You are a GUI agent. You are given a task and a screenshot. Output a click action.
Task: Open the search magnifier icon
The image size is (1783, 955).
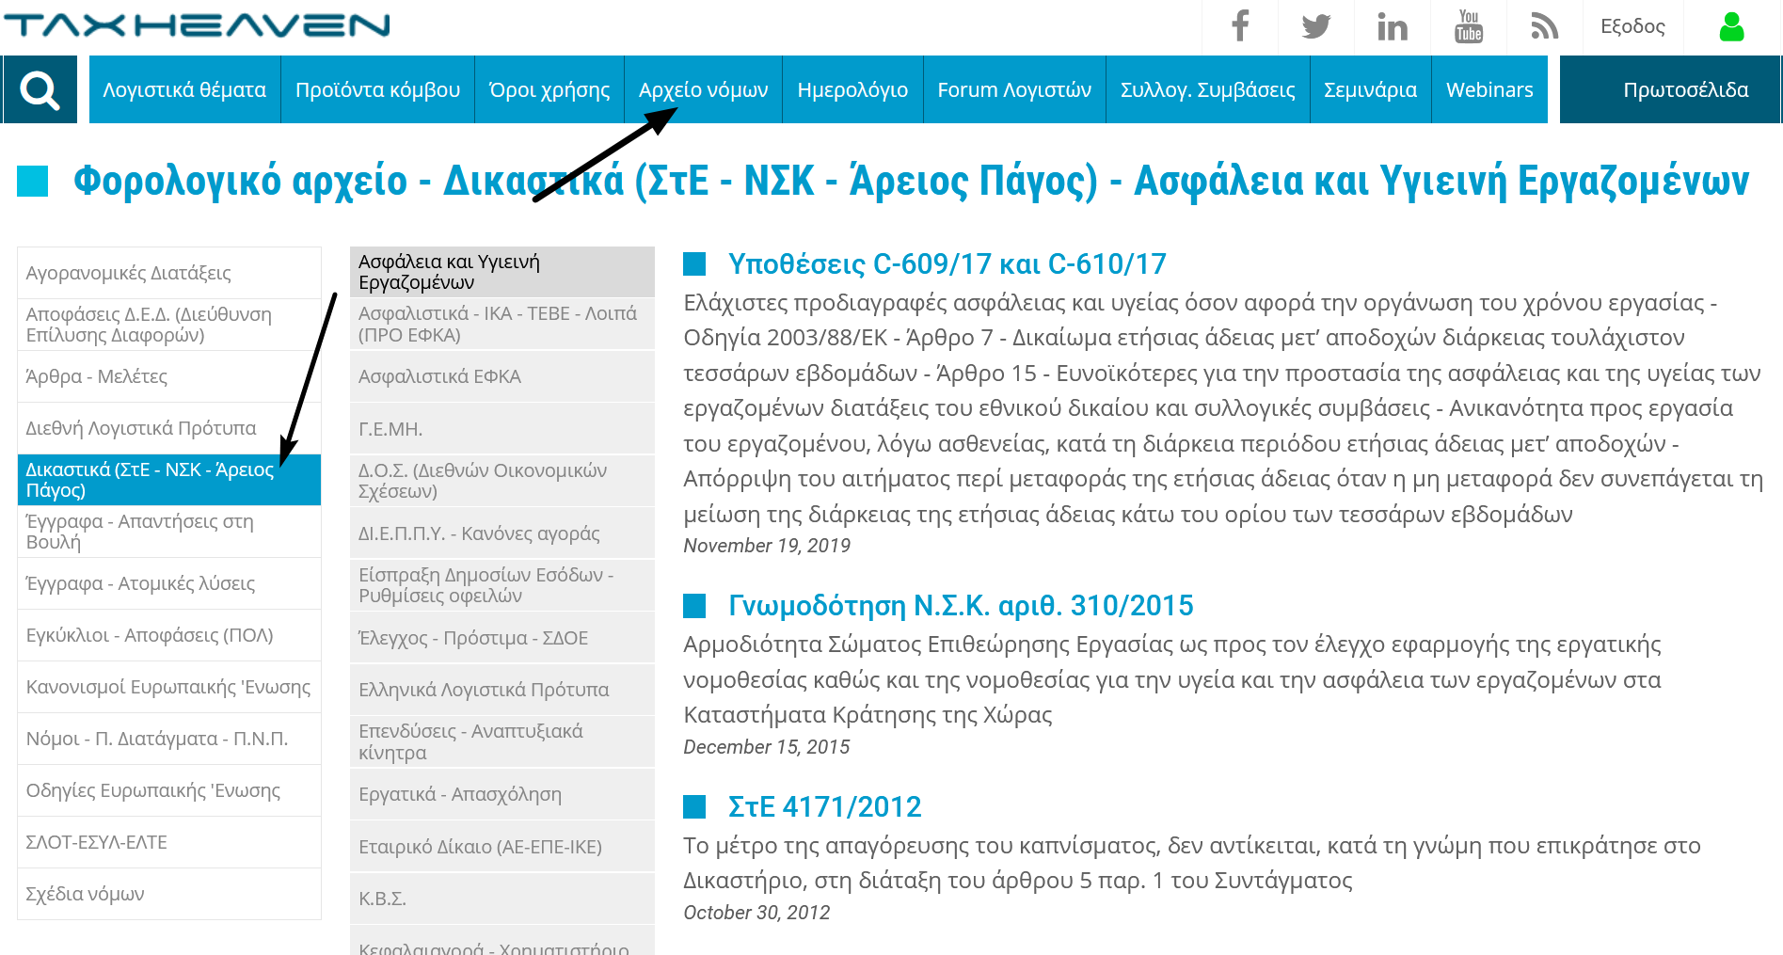(x=40, y=90)
